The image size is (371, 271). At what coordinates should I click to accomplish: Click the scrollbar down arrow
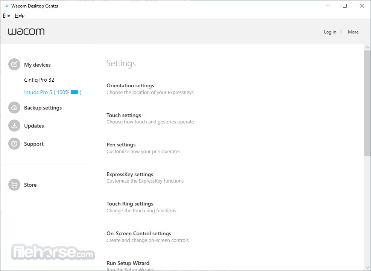click(x=367, y=268)
